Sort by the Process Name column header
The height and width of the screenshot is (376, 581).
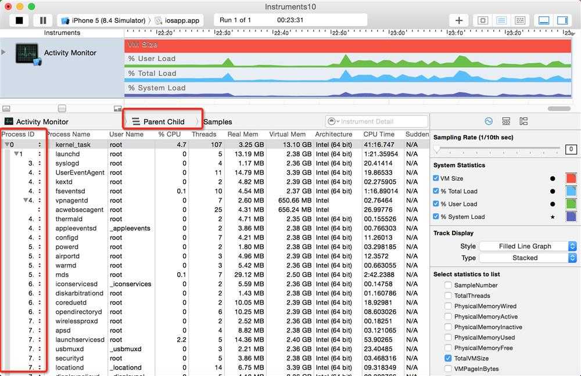click(x=69, y=134)
